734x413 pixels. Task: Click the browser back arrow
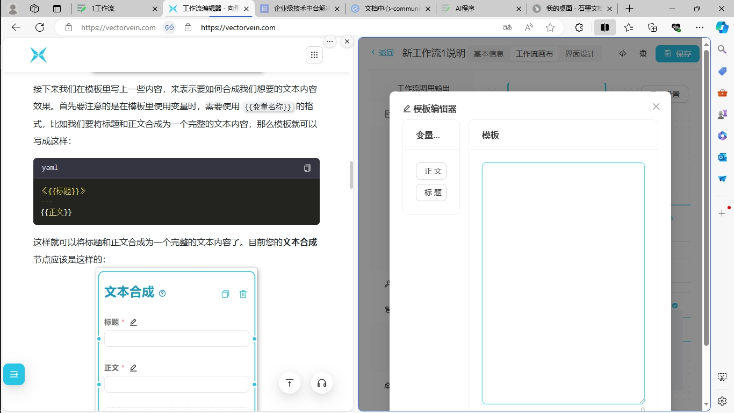[x=16, y=27]
